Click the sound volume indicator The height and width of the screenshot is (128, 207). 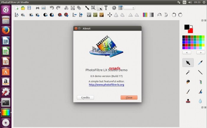click(190, 2)
